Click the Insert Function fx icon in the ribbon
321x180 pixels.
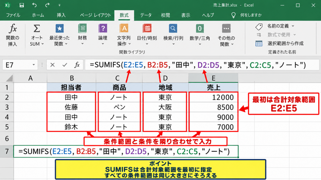[13, 29]
